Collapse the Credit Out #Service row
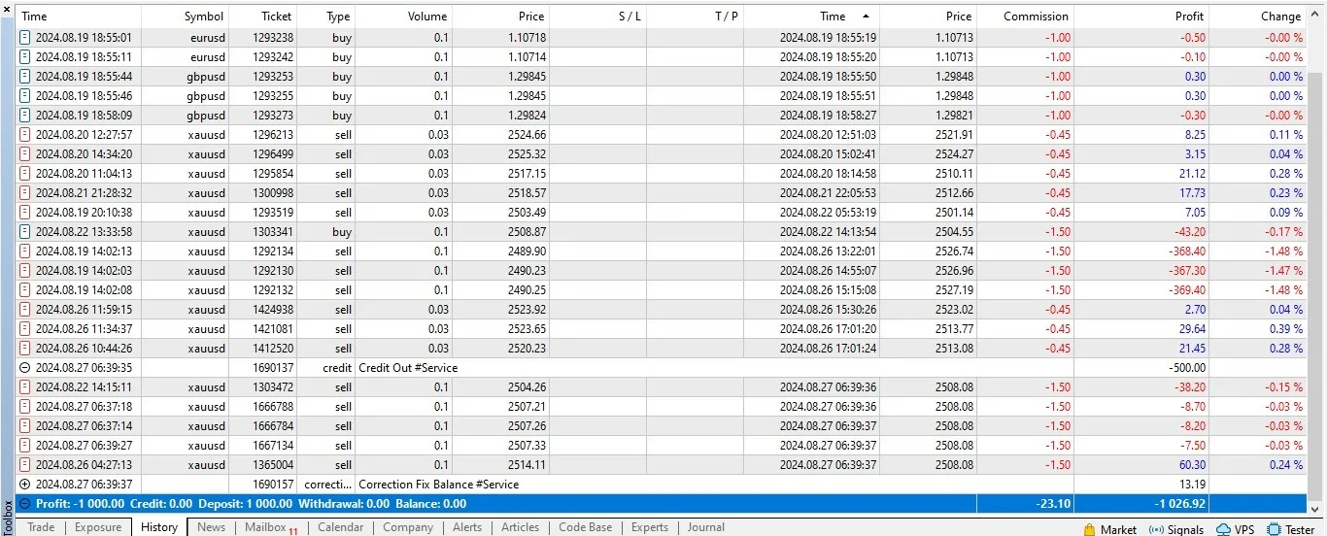 [25, 368]
